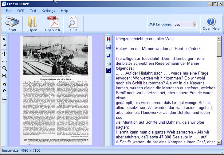Open an image file with Open button

(x=33, y=24)
